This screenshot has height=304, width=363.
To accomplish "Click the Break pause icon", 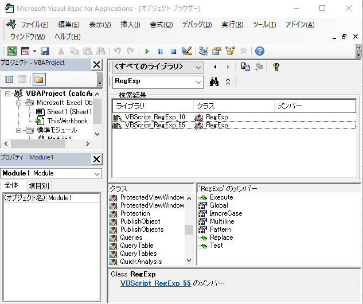I will [160, 51].
